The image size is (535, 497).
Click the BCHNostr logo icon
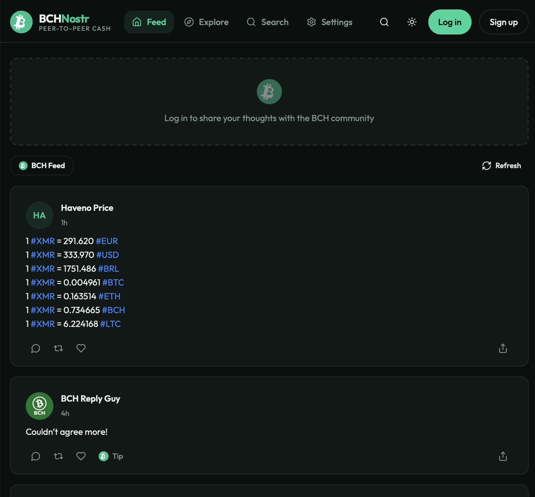point(21,22)
